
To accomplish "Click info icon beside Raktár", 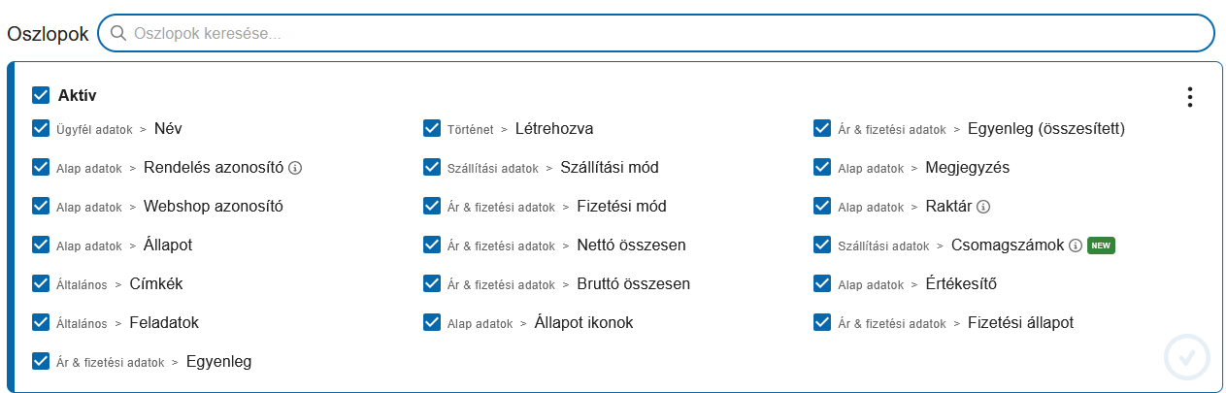I will pos(983,207).
